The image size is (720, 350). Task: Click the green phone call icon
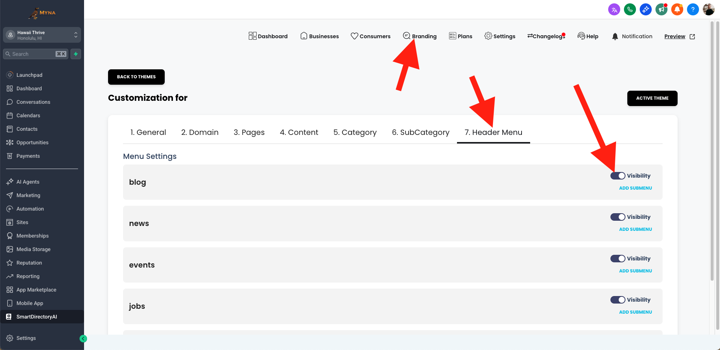630,10
